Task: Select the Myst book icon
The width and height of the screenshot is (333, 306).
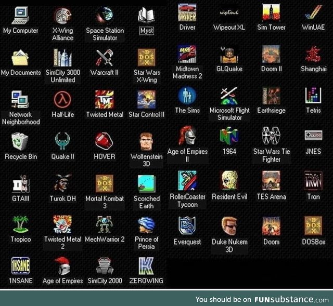Action: pos(147,15)
